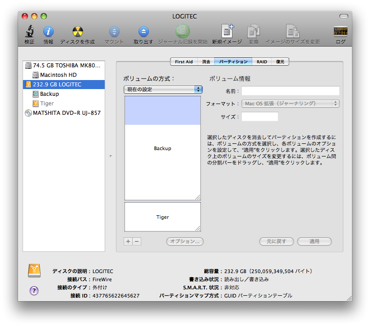This screenshot has width=370, height=326.
Task: Click the Tiger partition resize handle
Action: [198, 228]
